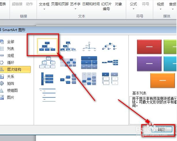Choose the Horizontal Multi-Level Hierarchy layout
The width and height of the screenshot is (177, 141).
coord(47,79)
